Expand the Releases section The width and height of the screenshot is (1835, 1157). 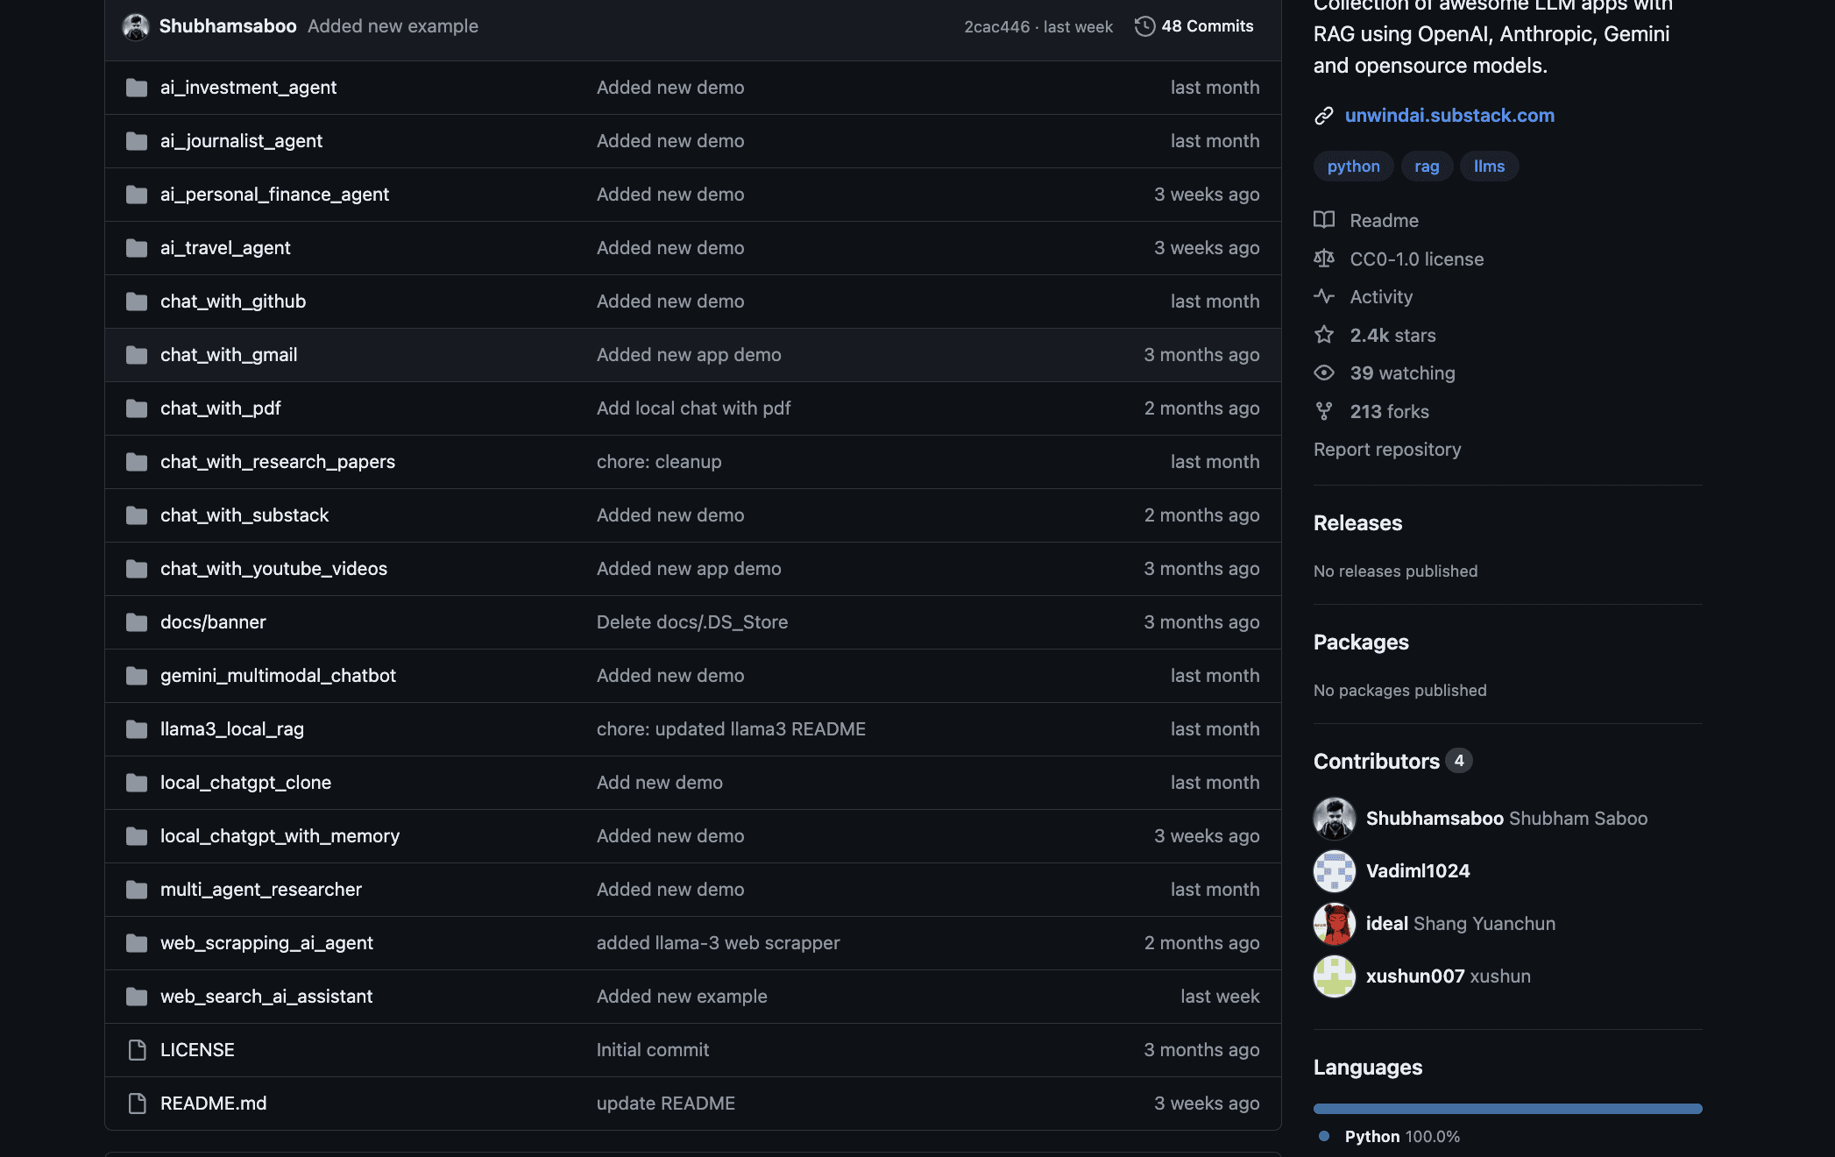tap(1358, 522)
